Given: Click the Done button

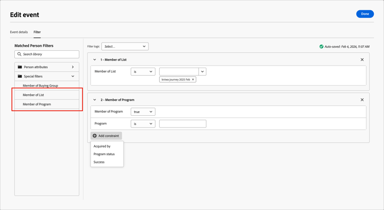Looking at the screenshot, I should tap(365, 14).
